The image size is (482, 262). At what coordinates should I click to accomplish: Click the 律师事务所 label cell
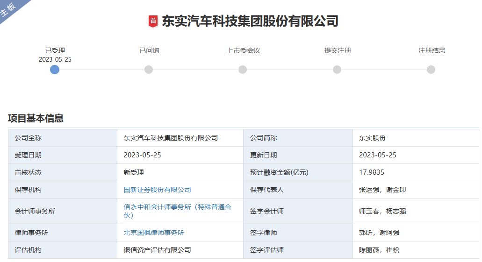point(63,233)
